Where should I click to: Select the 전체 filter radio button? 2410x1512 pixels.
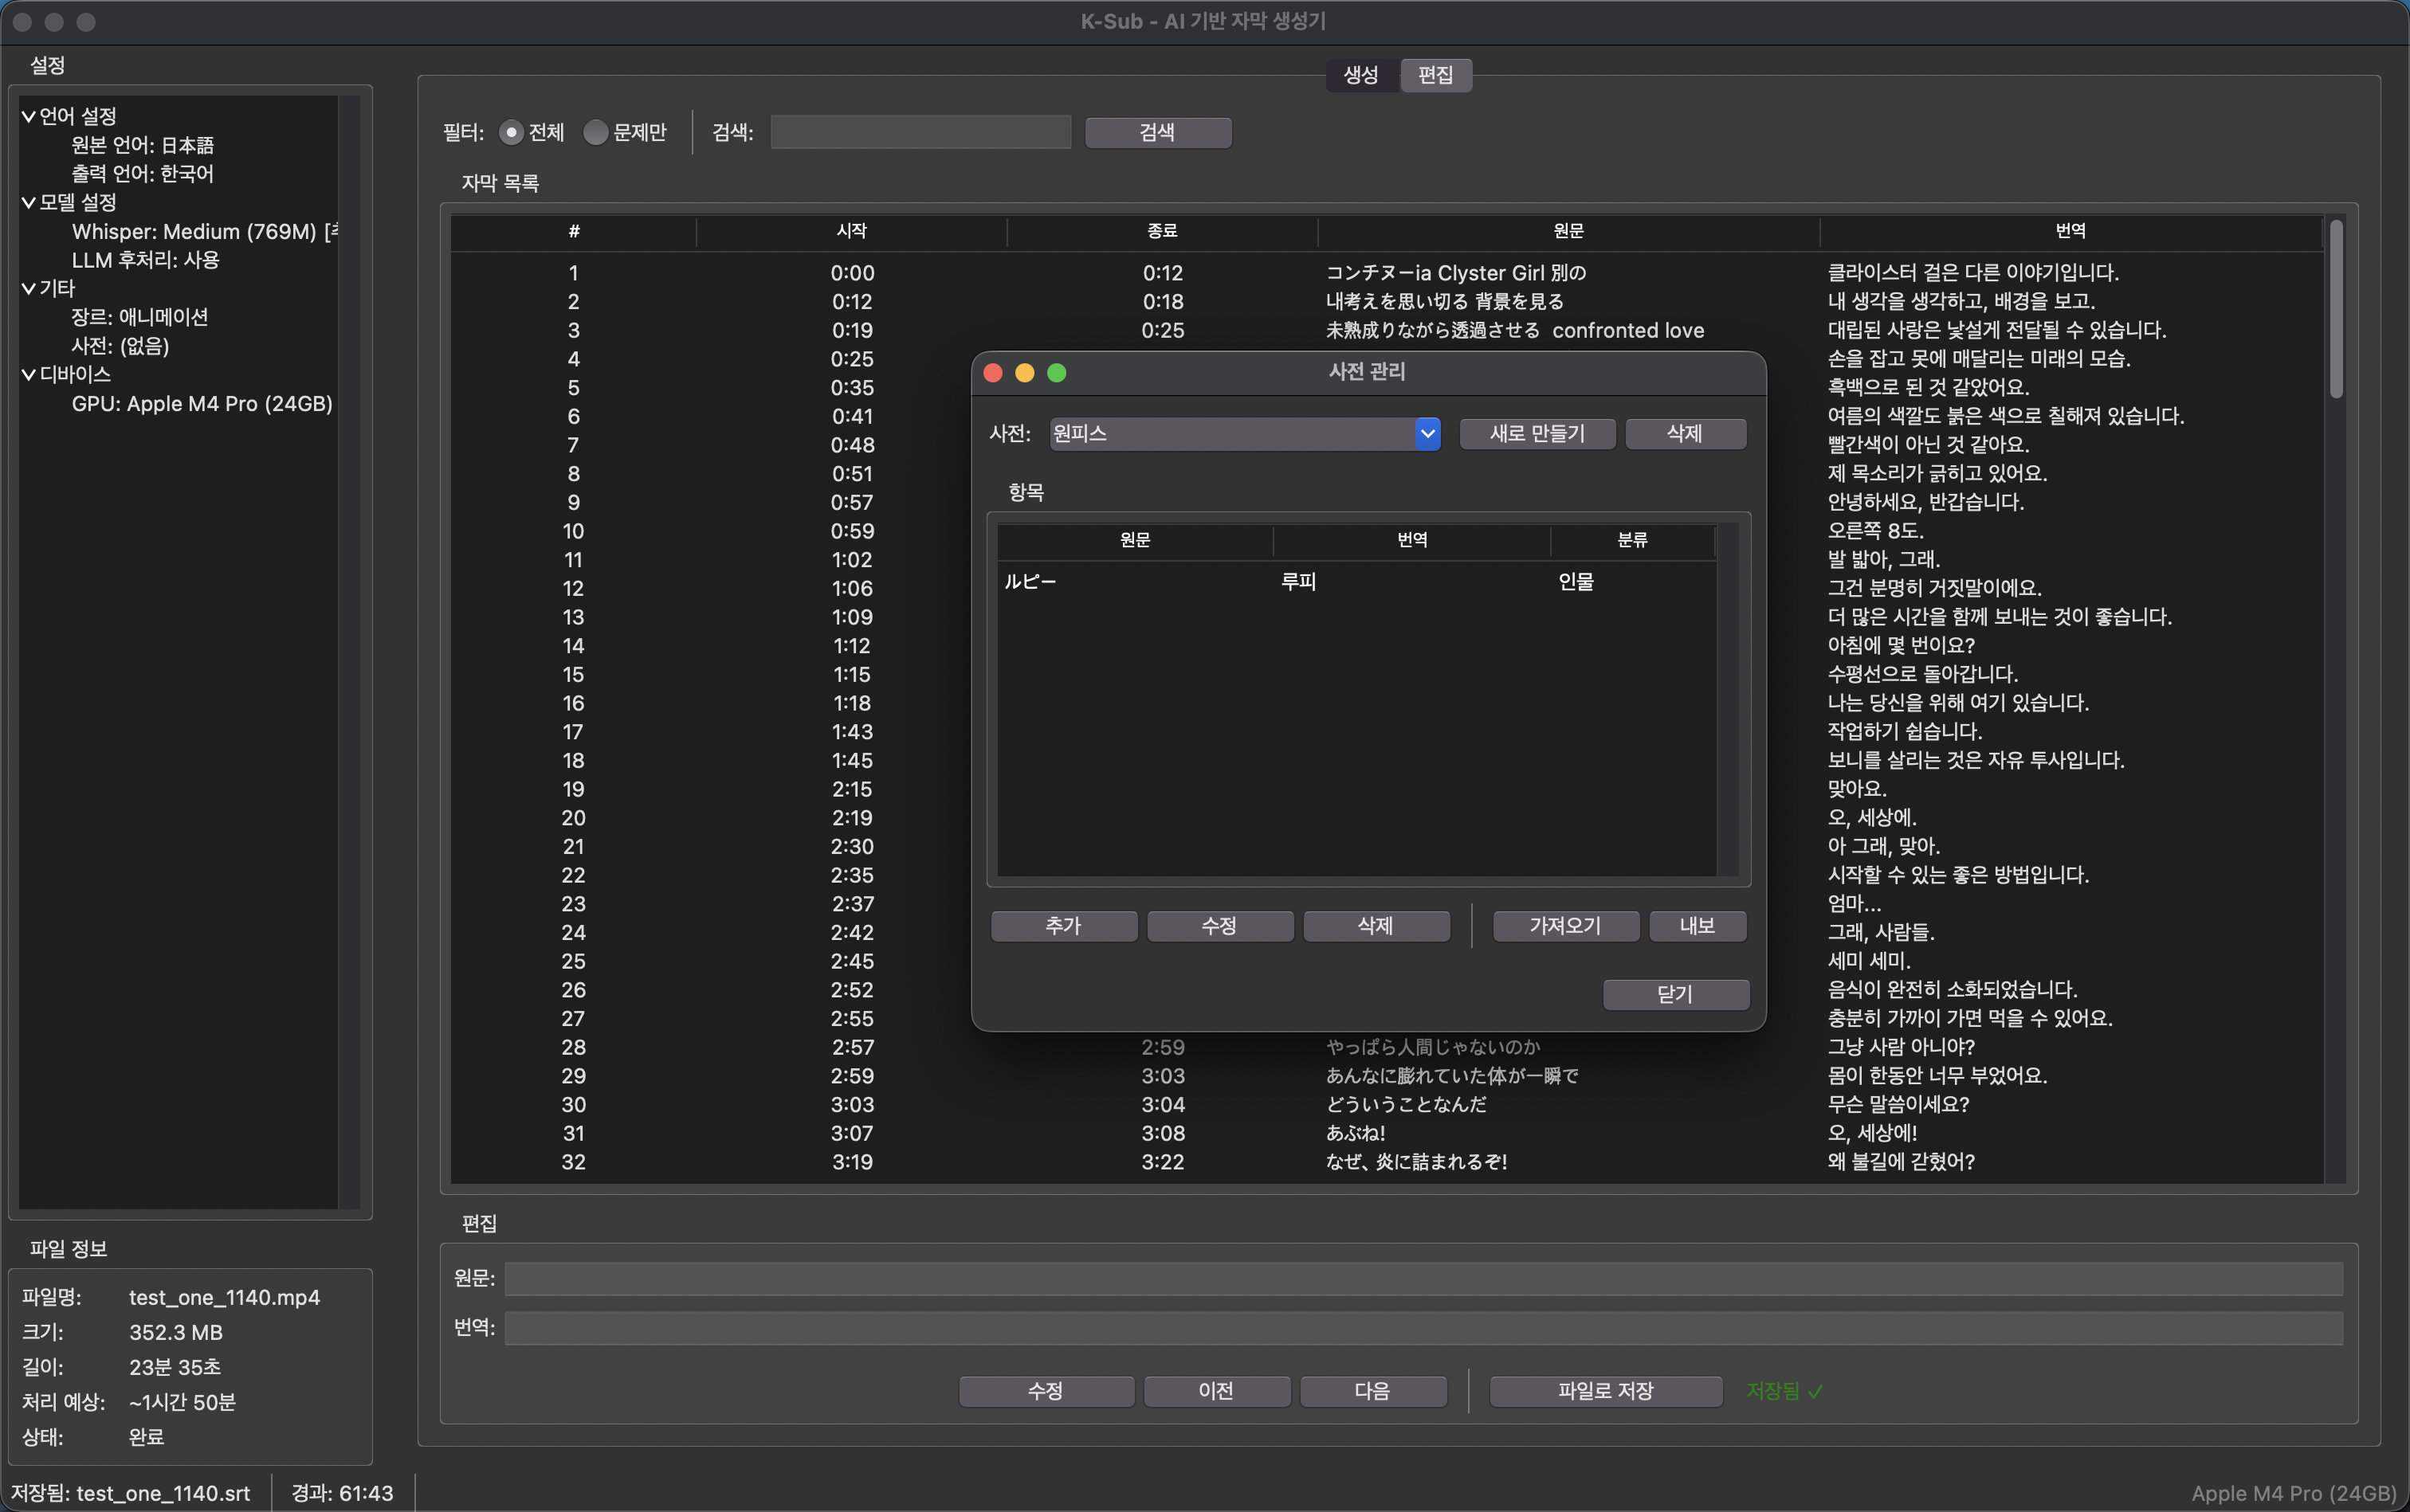click(x=511, y=132)
